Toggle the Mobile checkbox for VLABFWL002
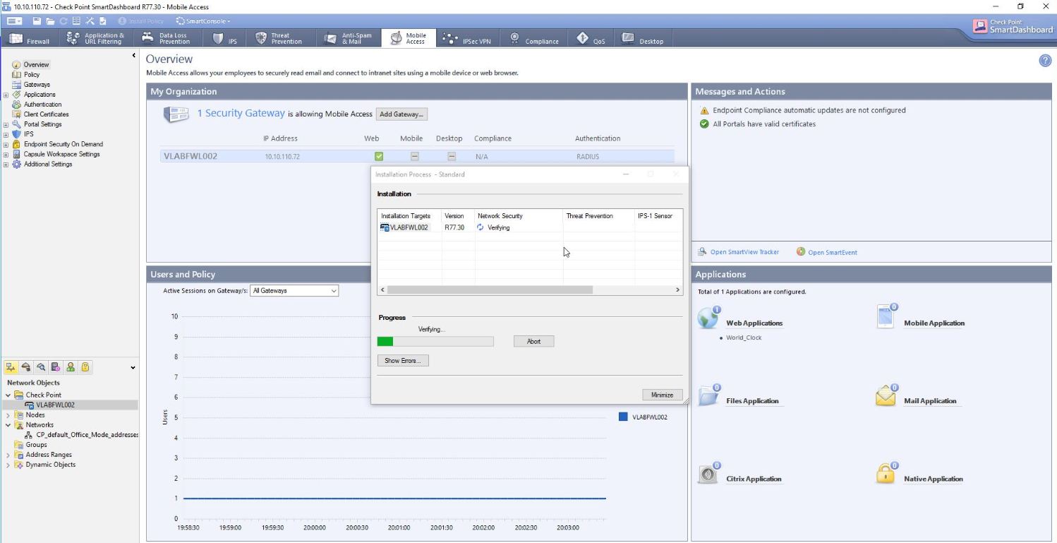This screenshot has height=543, width=1057. coord(415,157)
